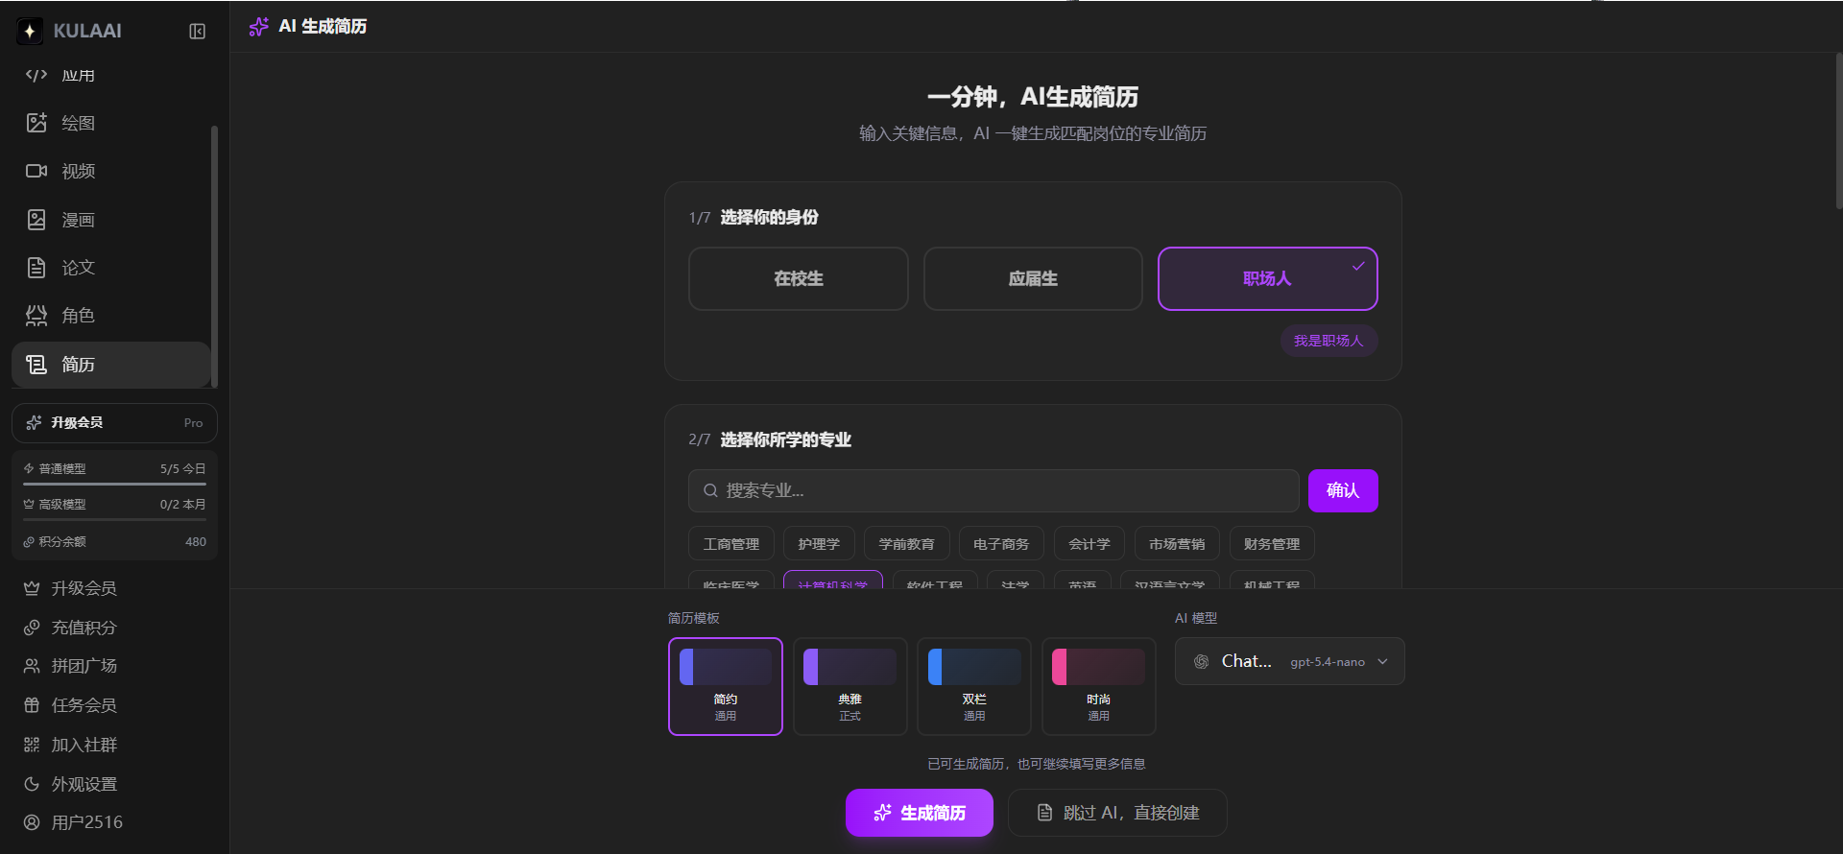Choose the 工商管理 major tag
1843x854 pixels.
click(731, 544)
